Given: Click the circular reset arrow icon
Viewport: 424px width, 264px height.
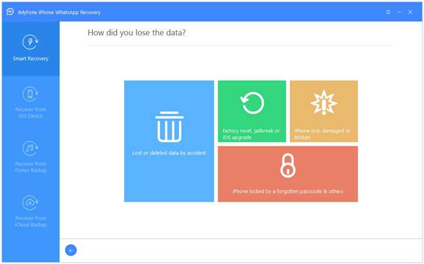Looking at the screenshot, I should [x=252, y=103].
